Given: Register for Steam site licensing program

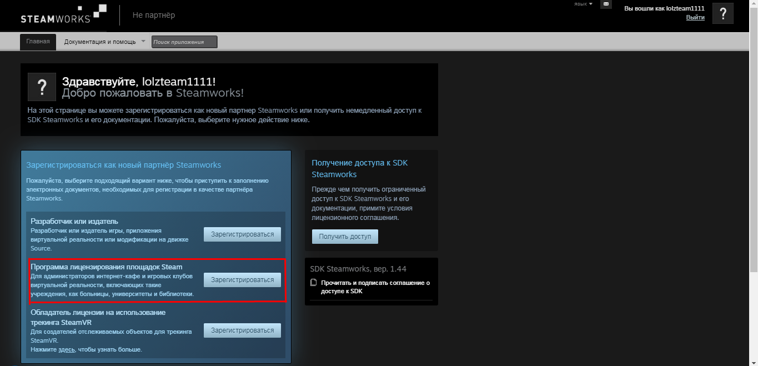Looking at the screenshot, I should (242, 280).
